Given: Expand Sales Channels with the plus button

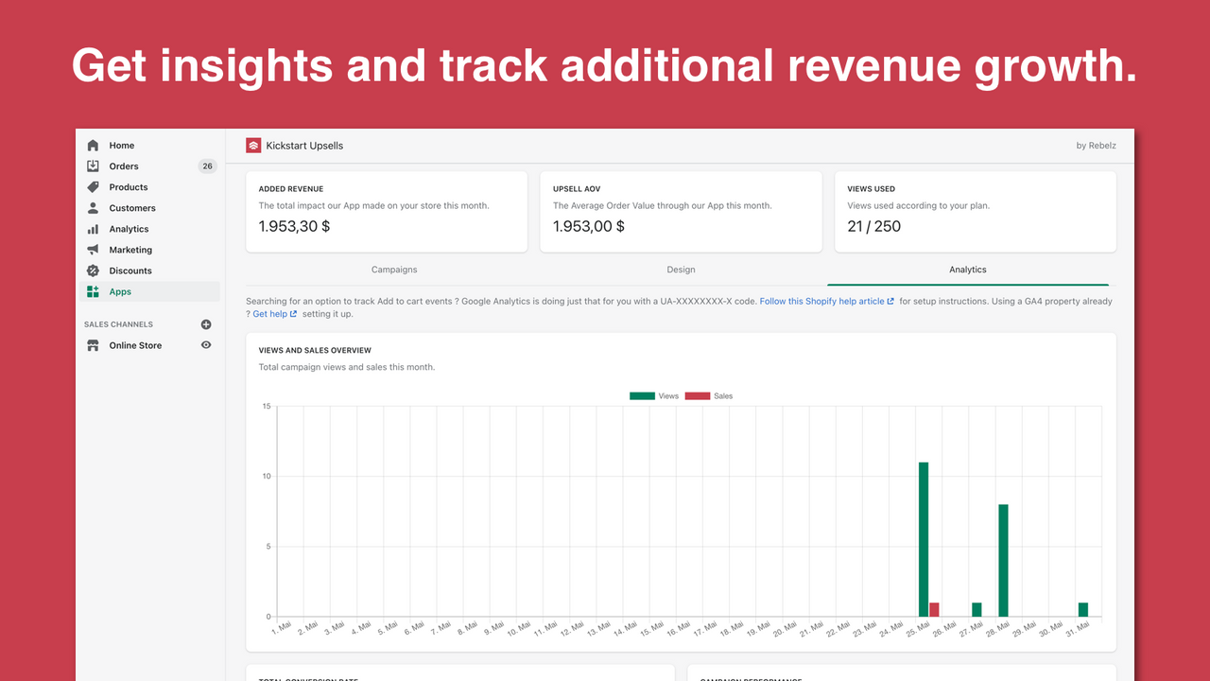Looking at the screenshot, I should click(205, 323).
